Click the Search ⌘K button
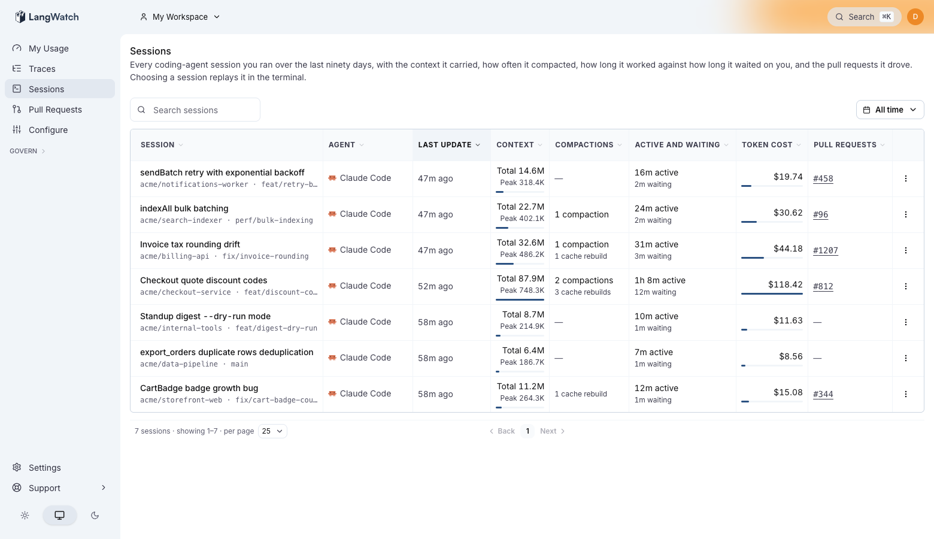The height and width of the screenshot is (539, 934). (864, 17)
